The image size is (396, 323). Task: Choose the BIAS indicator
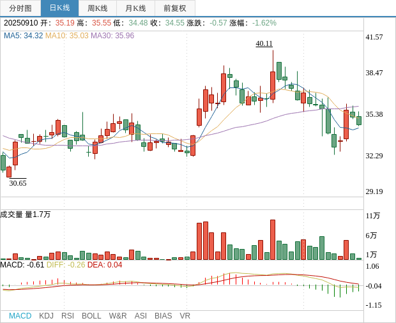[x=163, y=316]
